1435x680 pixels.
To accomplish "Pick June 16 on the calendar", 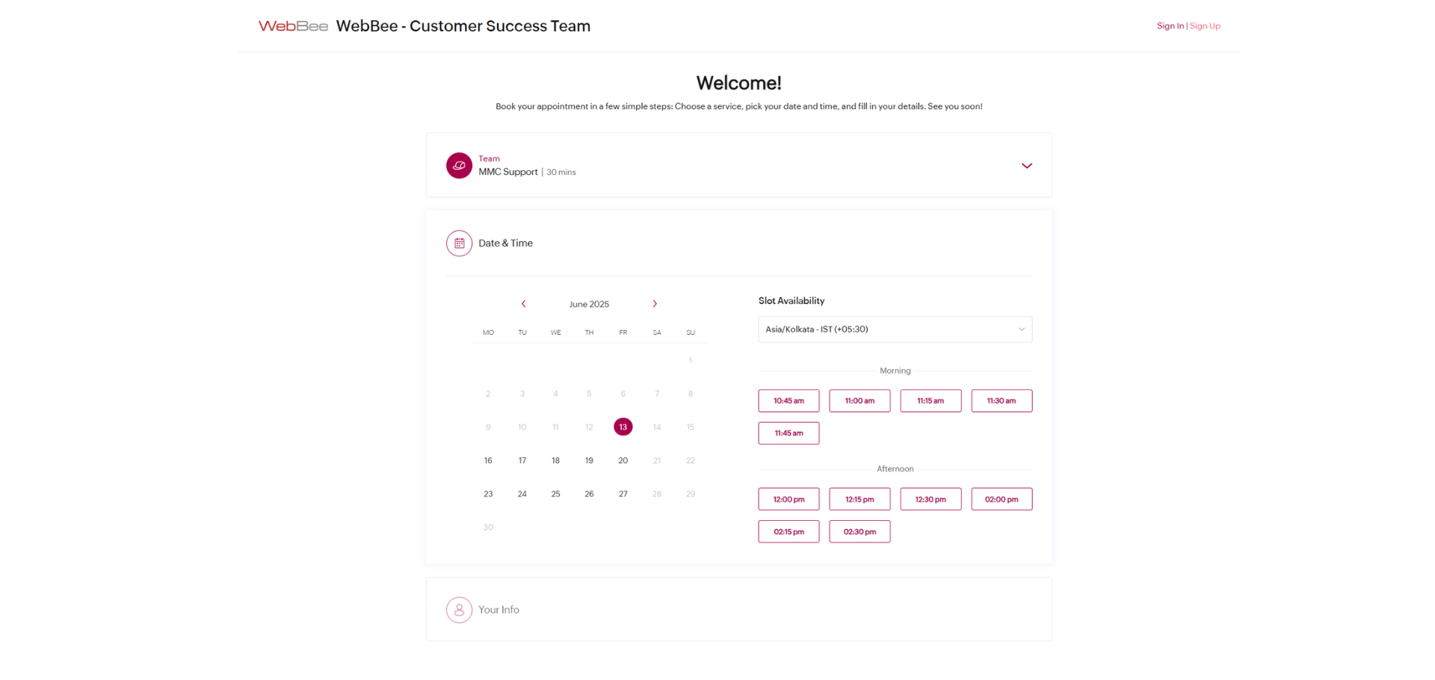I will (x=488, y=460).
